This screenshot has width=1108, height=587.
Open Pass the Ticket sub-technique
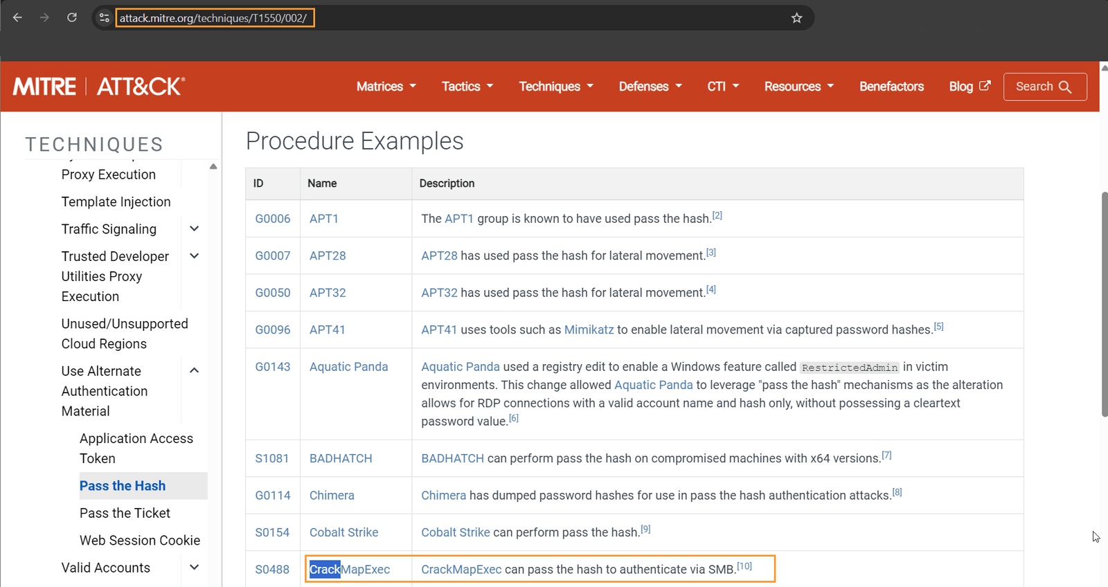tap(125, 513)
